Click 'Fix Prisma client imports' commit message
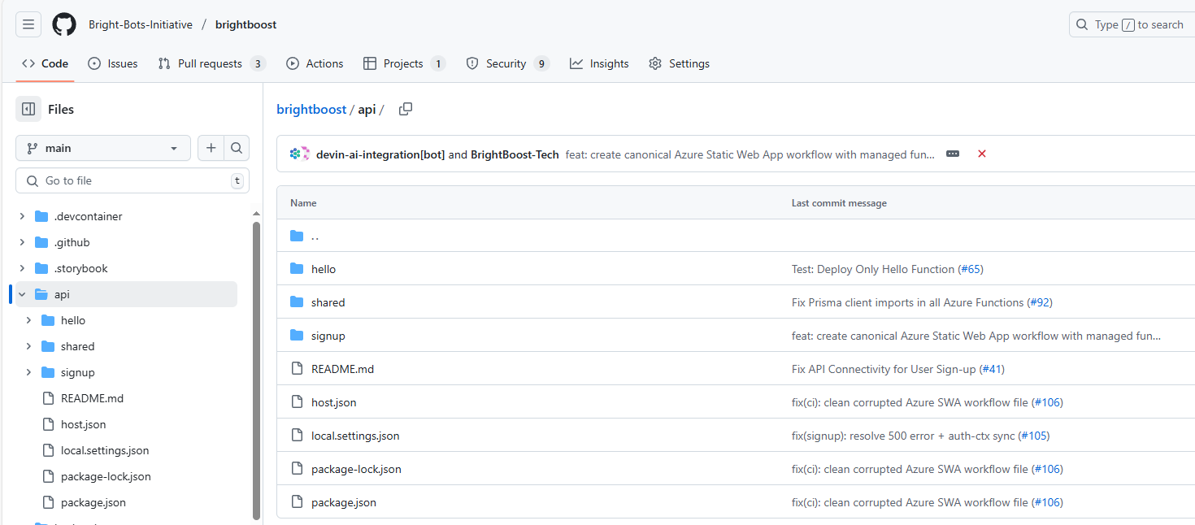The image size is (1195, 525). 908,302
